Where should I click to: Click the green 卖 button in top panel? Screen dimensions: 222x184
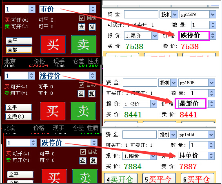(x=84, y=45)
